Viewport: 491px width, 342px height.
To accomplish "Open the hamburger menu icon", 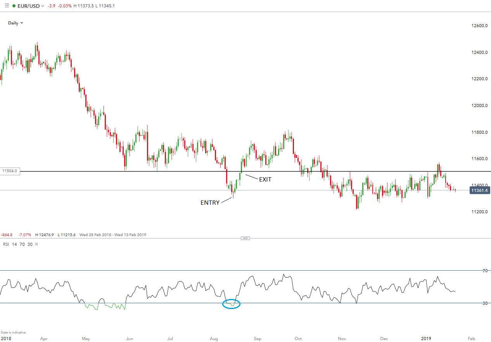I will click(x=7, y=6).
